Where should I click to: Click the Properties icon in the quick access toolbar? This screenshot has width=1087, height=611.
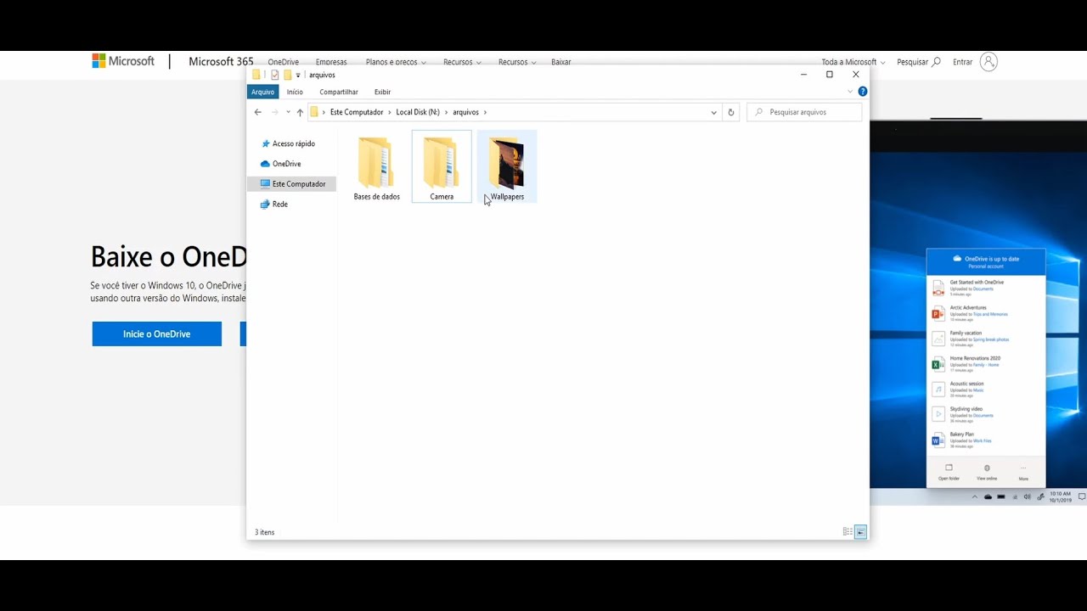[275, 75]
